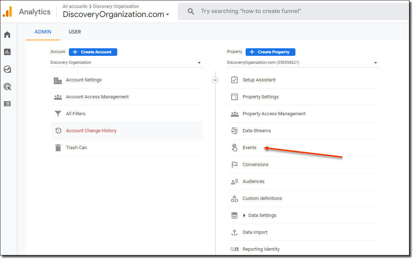Click the Data Import upload icon
Image resolution: width=413 pixels, height=259 pixels.
pos(234,232)
